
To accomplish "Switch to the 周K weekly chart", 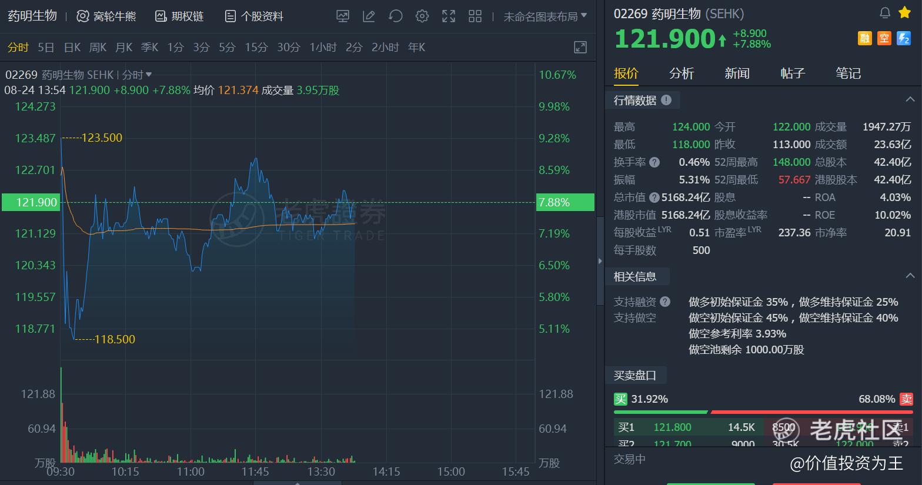I will (98, 48).
